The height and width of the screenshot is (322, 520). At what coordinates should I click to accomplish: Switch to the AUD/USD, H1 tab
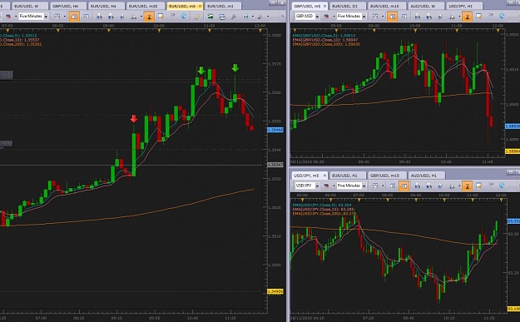427,176
